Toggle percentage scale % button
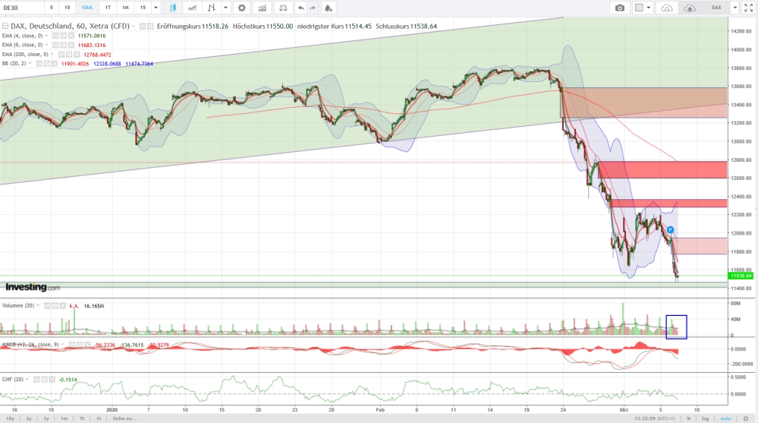The height and width of the screenshot is (423, 758). tap(688, 418)
